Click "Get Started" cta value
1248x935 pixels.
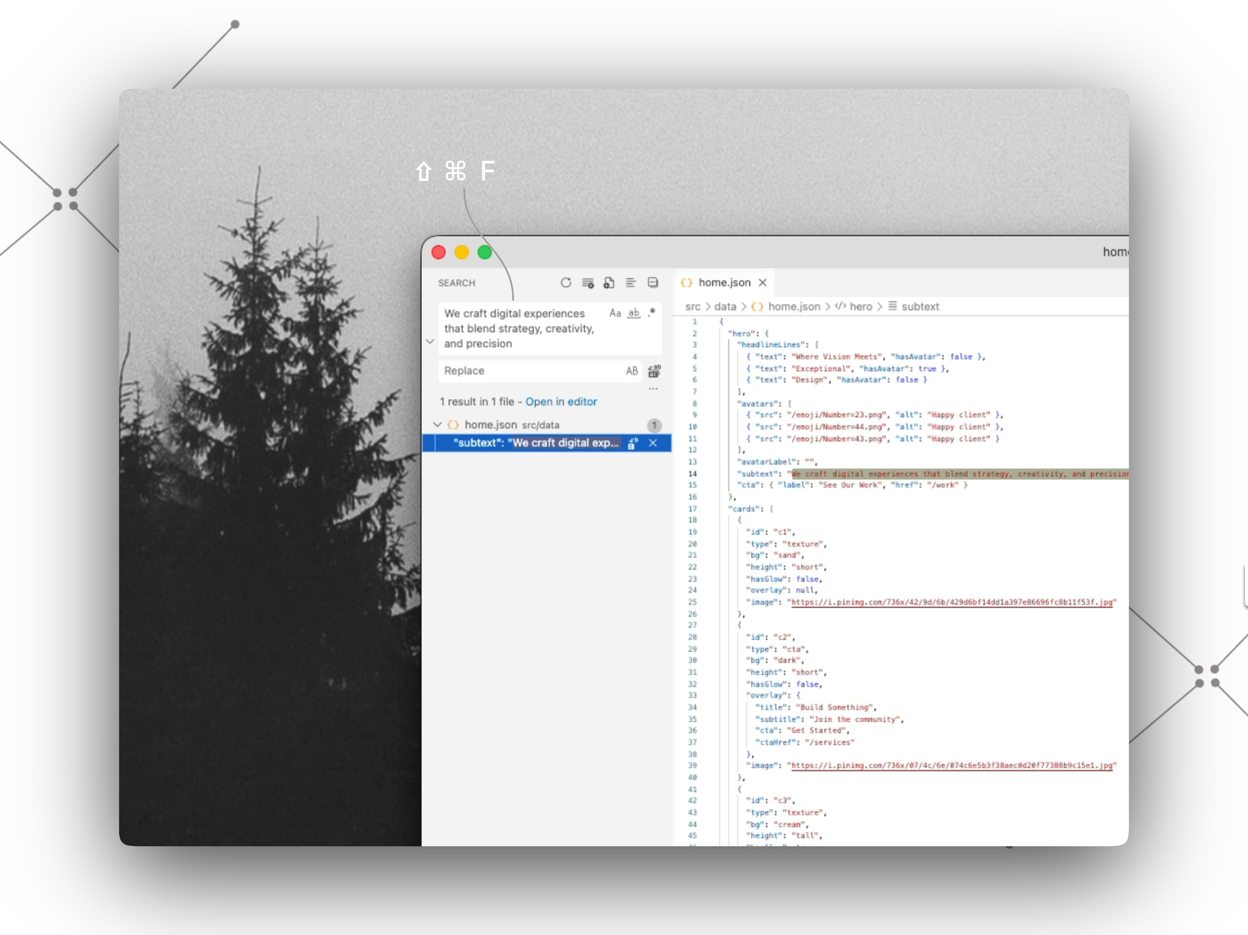tap(818, 730)
